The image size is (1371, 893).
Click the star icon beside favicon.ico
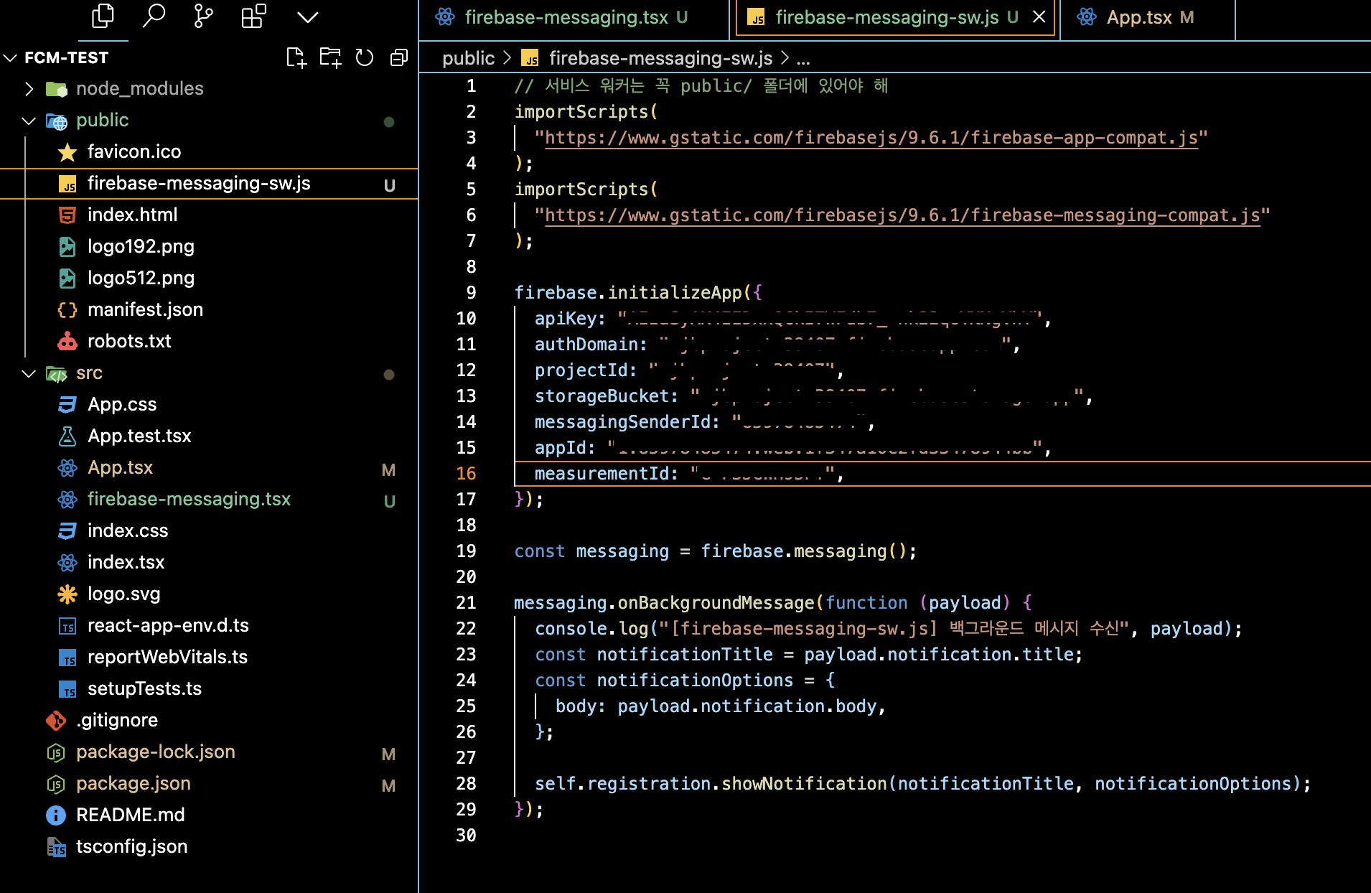[x=67, y=152]
